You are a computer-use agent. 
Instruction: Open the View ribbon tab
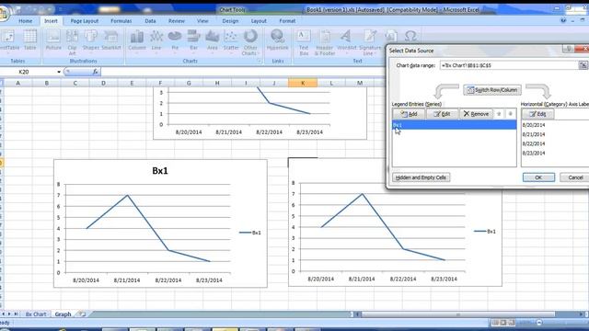202,21
